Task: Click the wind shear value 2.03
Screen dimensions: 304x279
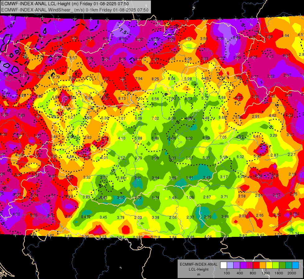Action: (x=138, y=217)
